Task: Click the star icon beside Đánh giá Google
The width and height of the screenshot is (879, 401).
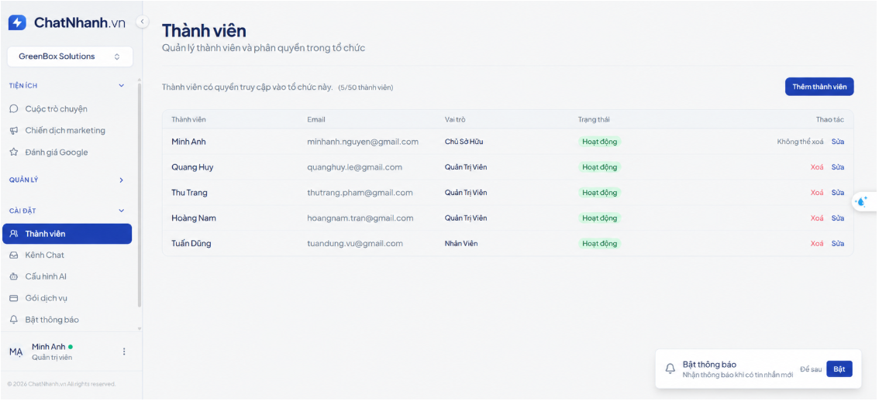Action: [x=14, y=153]
